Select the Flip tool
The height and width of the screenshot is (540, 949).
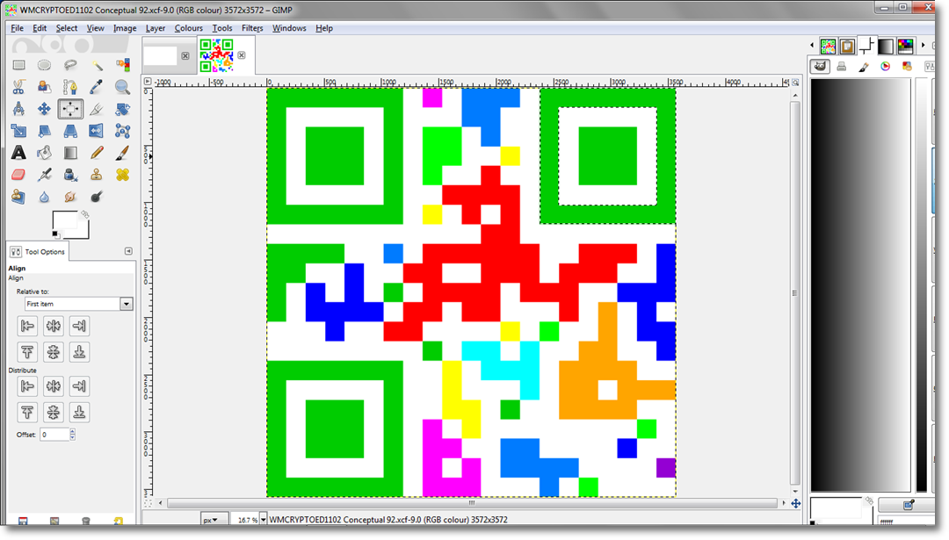[97, 131]
